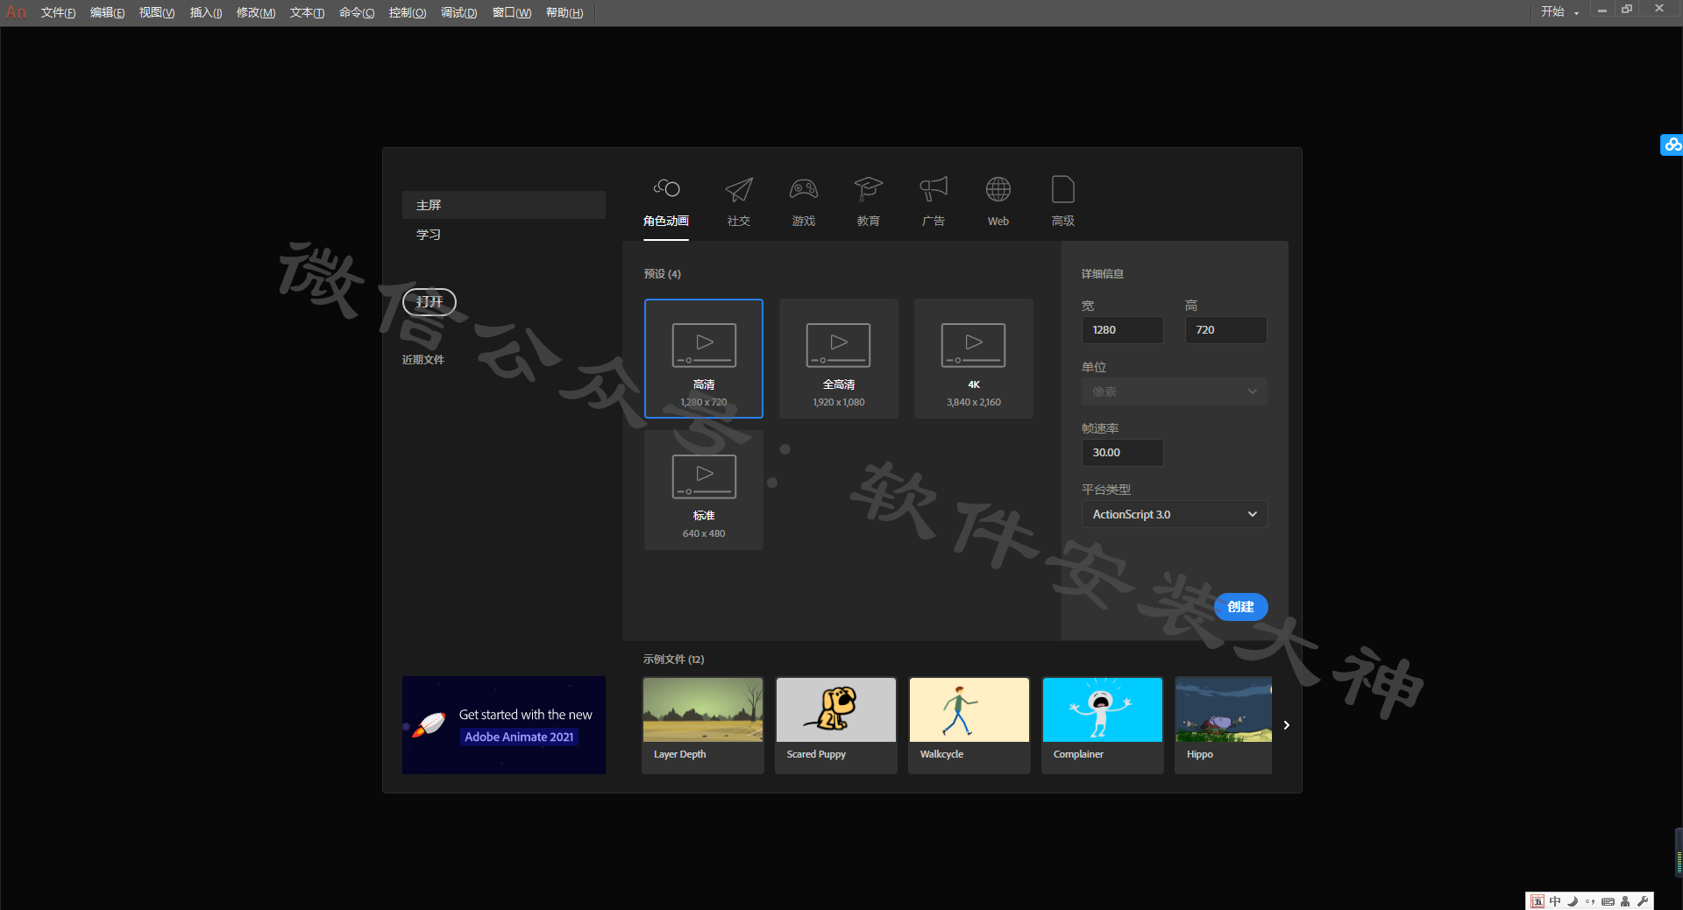Screen dimensions: 1683x910
Task: Open the 修改(M) menu
Action: click(256, 12)
